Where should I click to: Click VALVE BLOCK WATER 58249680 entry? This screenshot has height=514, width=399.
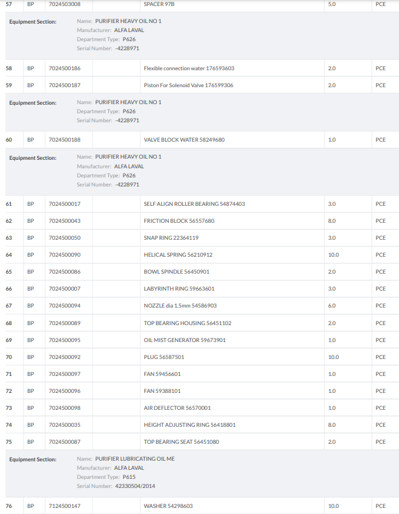tap(184, 140)
